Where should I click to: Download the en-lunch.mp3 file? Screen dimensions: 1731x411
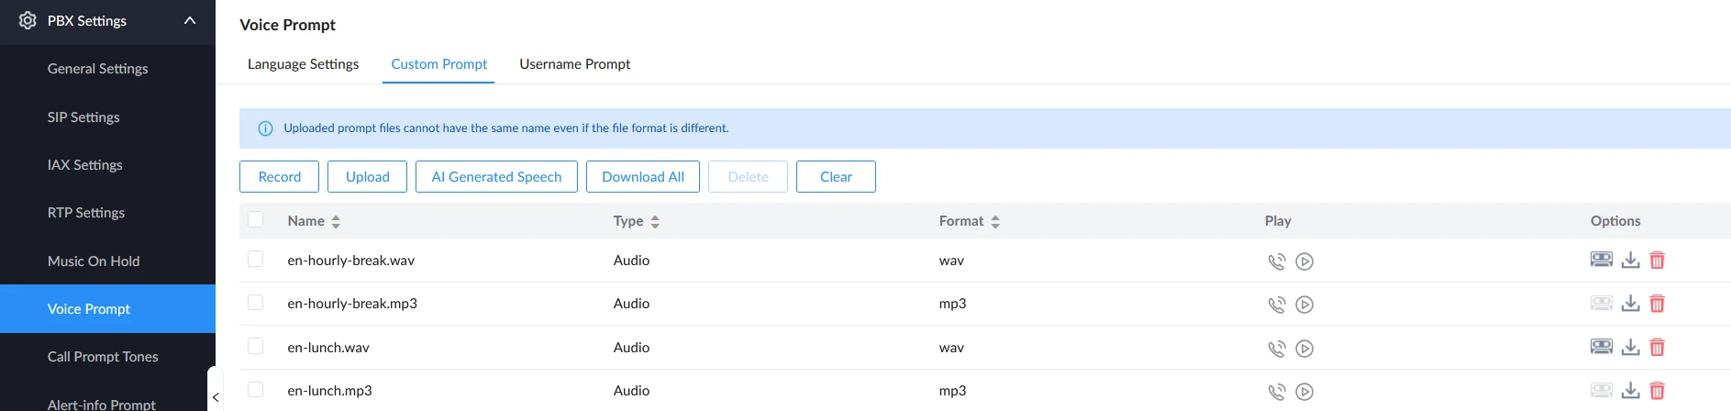pos(1630,391)
